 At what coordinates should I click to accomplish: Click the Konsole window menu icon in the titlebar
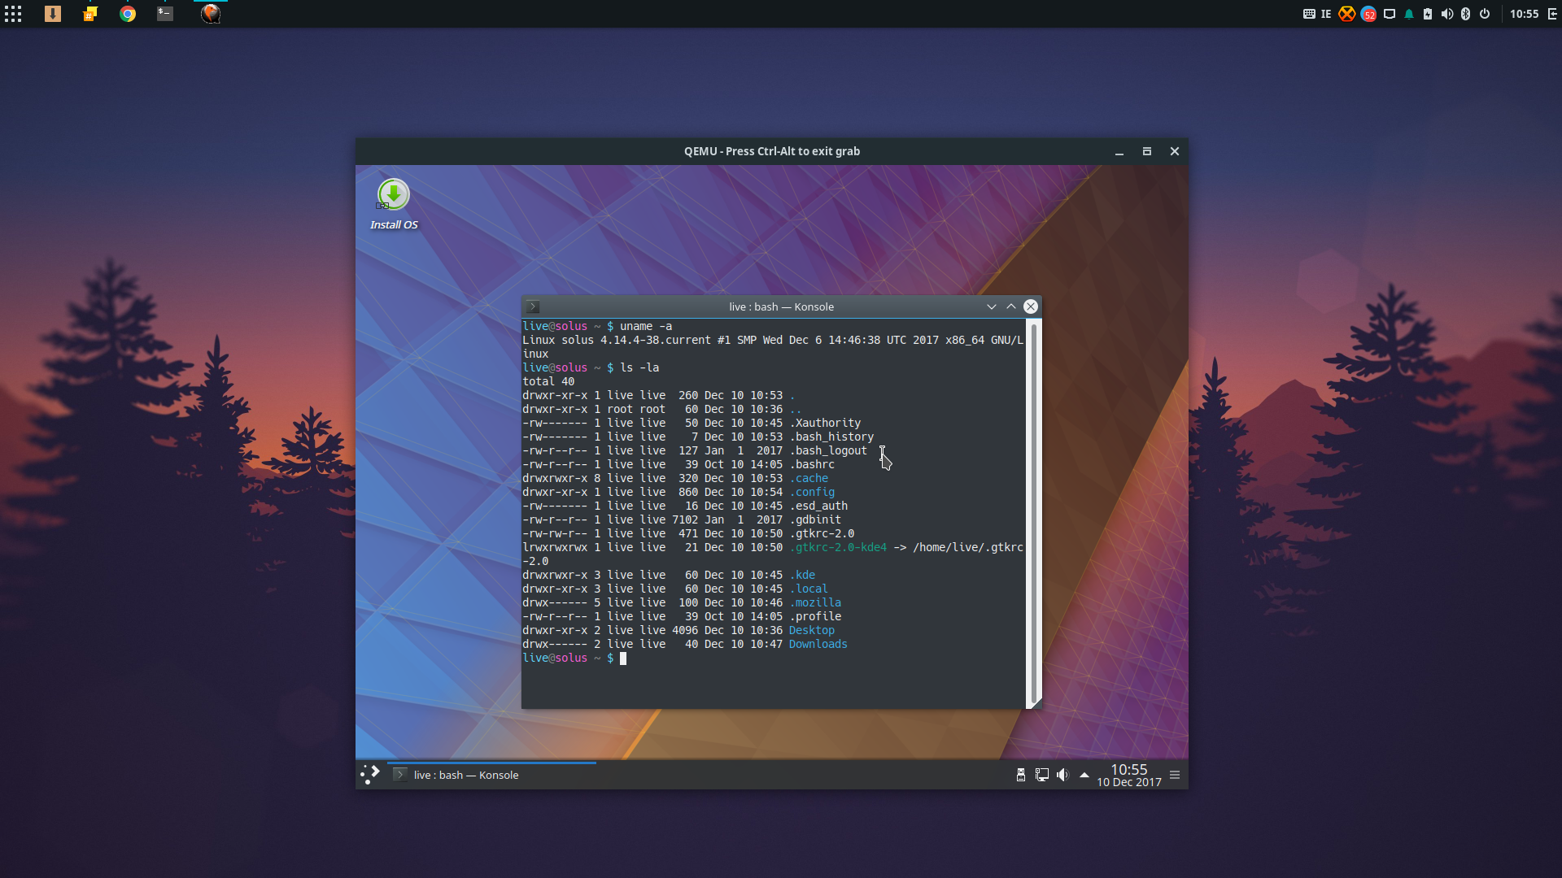tap(533, 306)
